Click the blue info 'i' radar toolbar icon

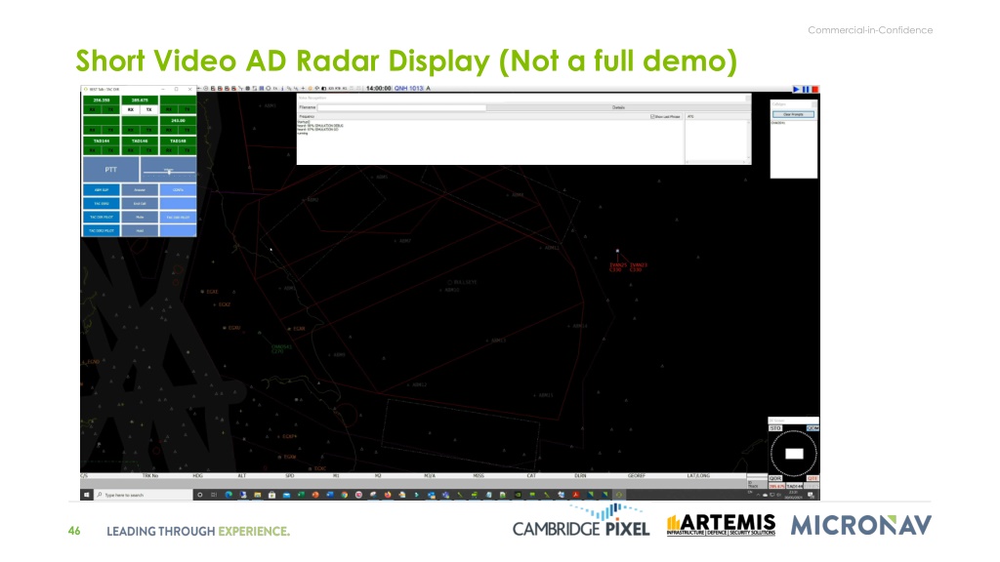(x=282, y=89)
